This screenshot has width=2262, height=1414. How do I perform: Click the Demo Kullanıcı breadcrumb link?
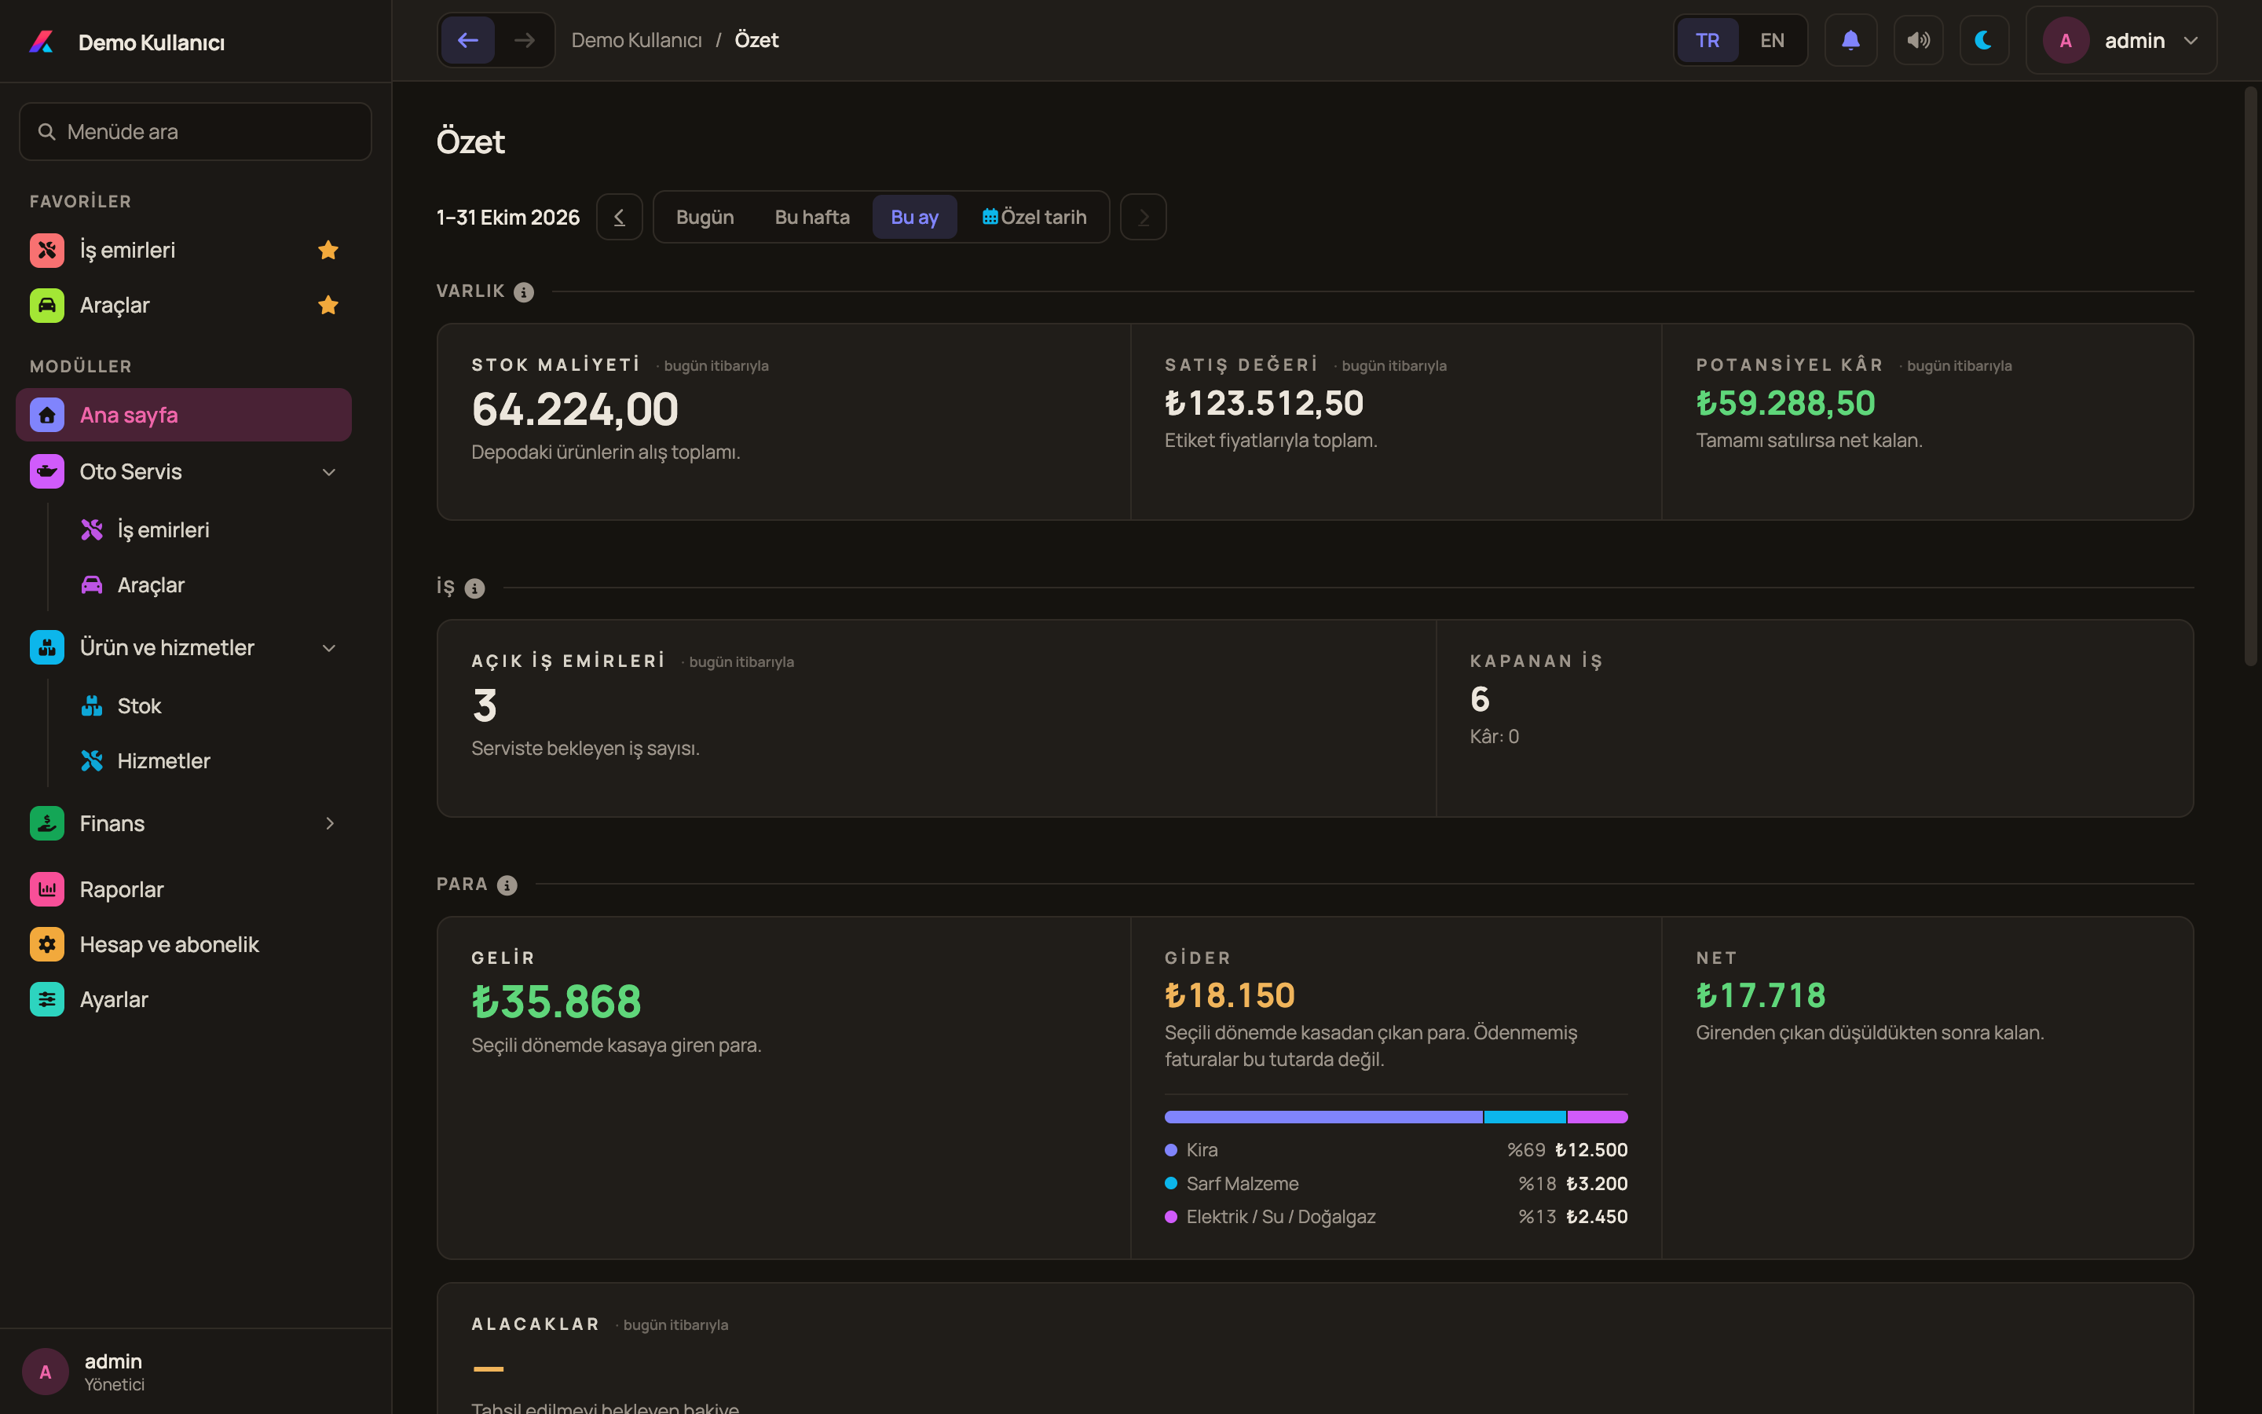point(636,40)
